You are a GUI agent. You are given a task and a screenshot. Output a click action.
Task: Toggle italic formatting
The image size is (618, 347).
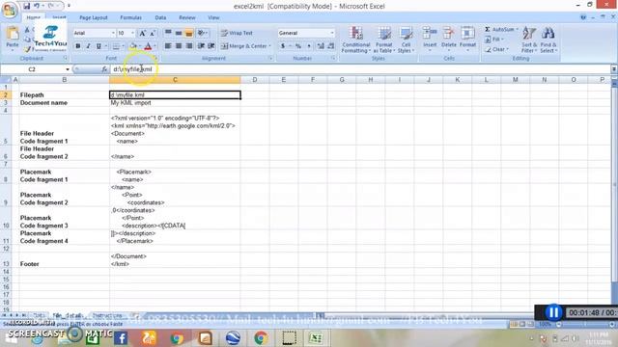click(88, 46)
